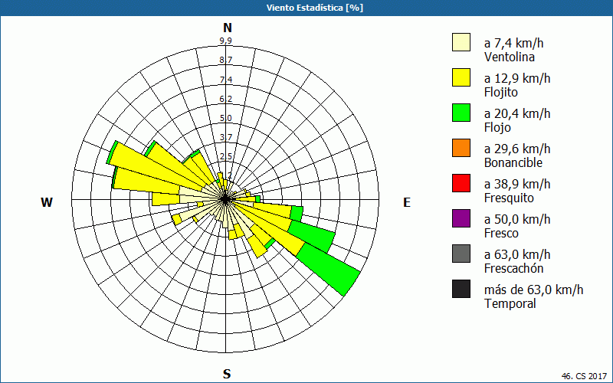Pick the orange Bonancible legend swatch
Image resolution: width=613 pixels, height=383 pixels.
pyautogui.click(x=461, y=148)
